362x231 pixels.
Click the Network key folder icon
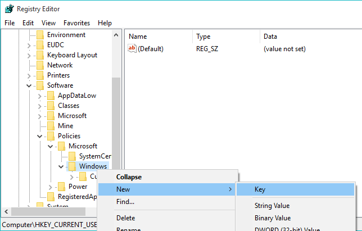40,65
